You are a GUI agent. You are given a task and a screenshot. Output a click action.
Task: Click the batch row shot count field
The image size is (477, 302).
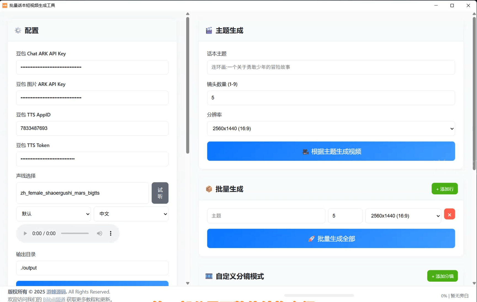pyautogui.click(x=345, y=216)
